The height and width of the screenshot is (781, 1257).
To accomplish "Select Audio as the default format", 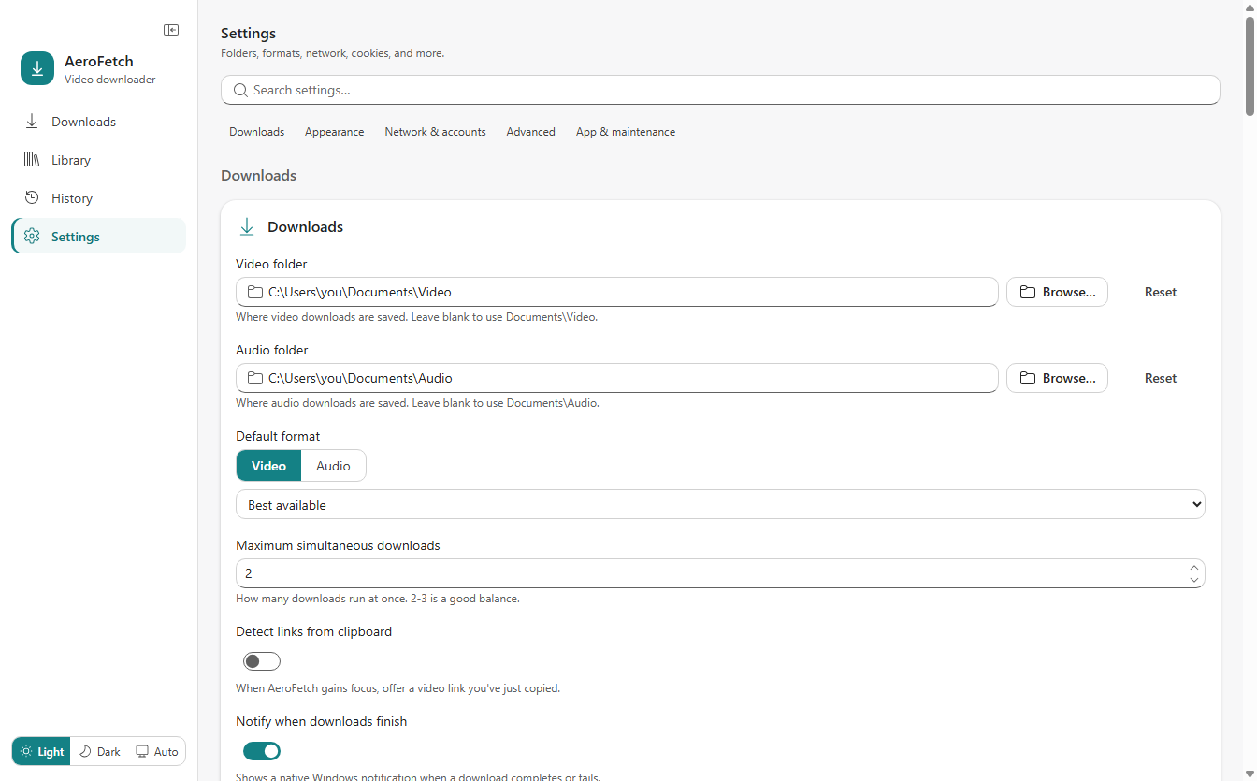I will pos(333,466).
